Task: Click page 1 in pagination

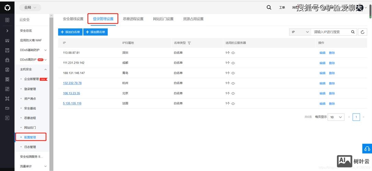Action: [x=356, y=117]
